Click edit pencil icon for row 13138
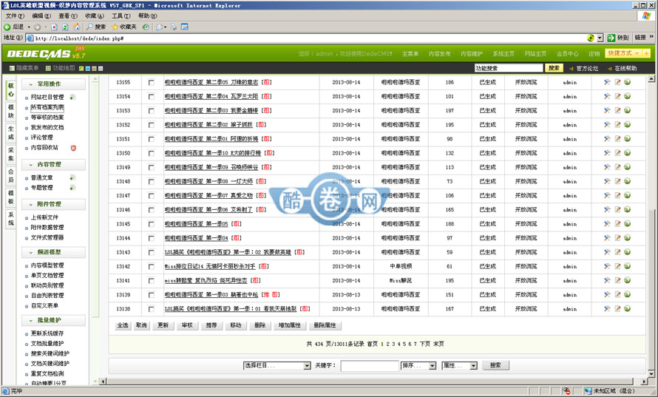Image resolution: width=658 pixels, height=397 pixels. pos(617,308)
